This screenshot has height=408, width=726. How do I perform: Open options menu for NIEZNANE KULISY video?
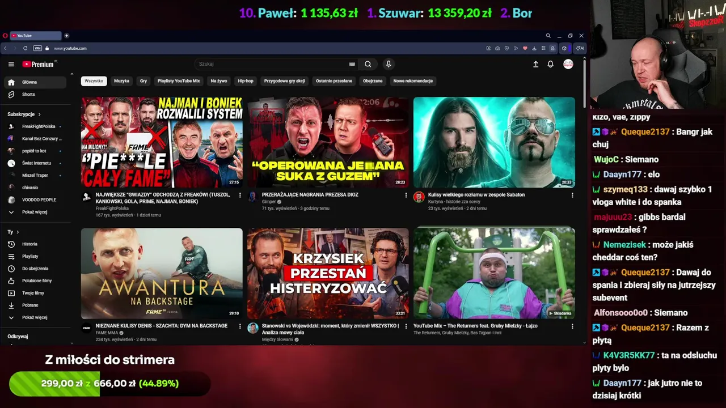coord(239,326)
